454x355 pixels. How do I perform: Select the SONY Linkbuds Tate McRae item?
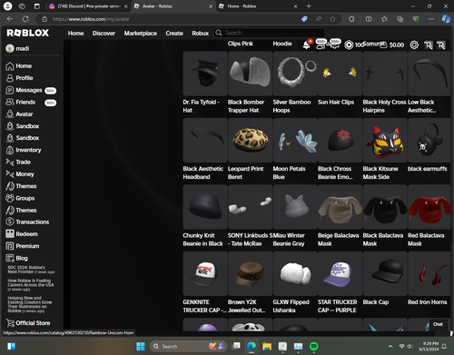(250, 207)
